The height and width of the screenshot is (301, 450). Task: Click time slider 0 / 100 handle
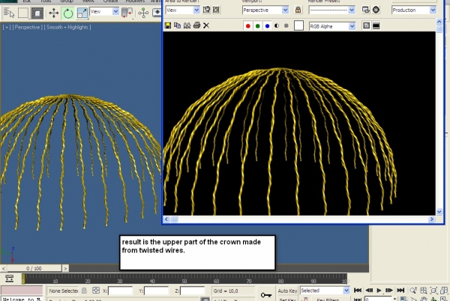click(34, 268)
